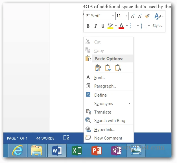The height and width of the screenshot is (163, 177).
Task: Apply red font color
Action: coord(121,26)
